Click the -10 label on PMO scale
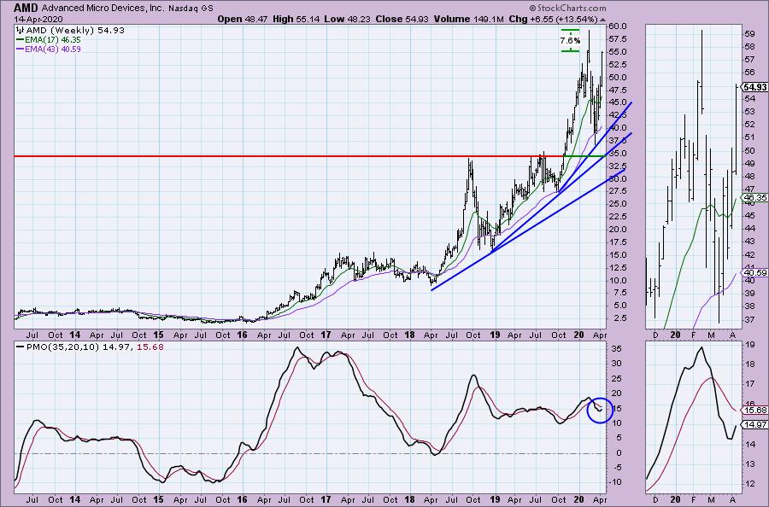The width and height of the screenshot is (769, 507). (617, 482)
